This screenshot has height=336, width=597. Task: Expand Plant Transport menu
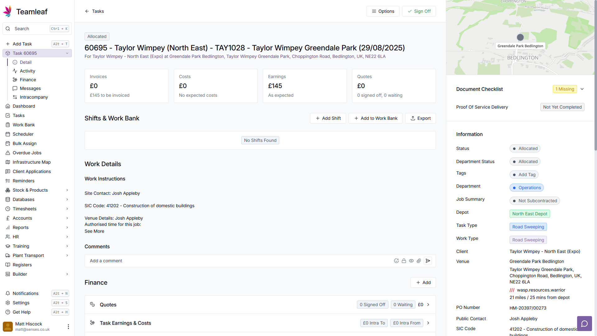[x=67, y=255]
